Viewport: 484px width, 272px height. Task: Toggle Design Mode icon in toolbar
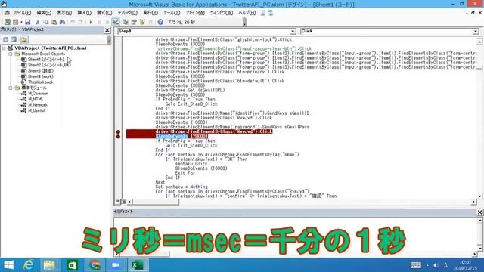[116, 22]
